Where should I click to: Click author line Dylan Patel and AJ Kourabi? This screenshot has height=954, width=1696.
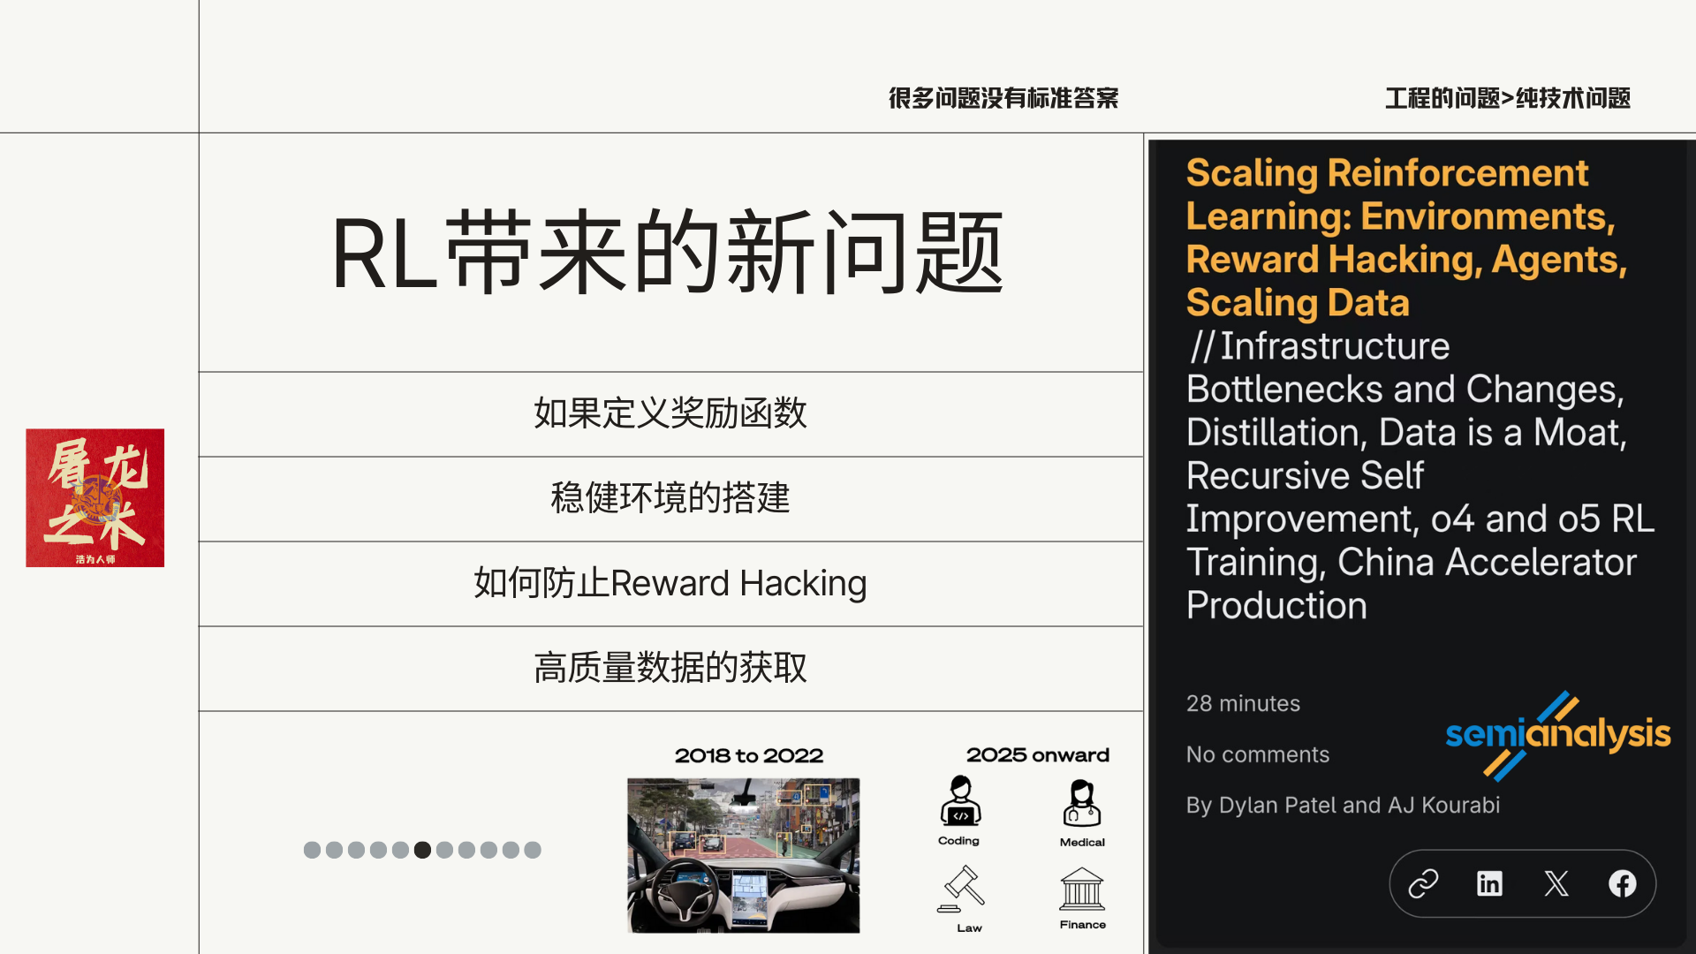1343,805
